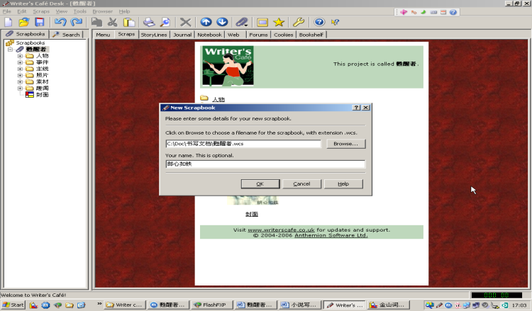Open the Tools menu
The image size is (532, 311).
[79, 11]
